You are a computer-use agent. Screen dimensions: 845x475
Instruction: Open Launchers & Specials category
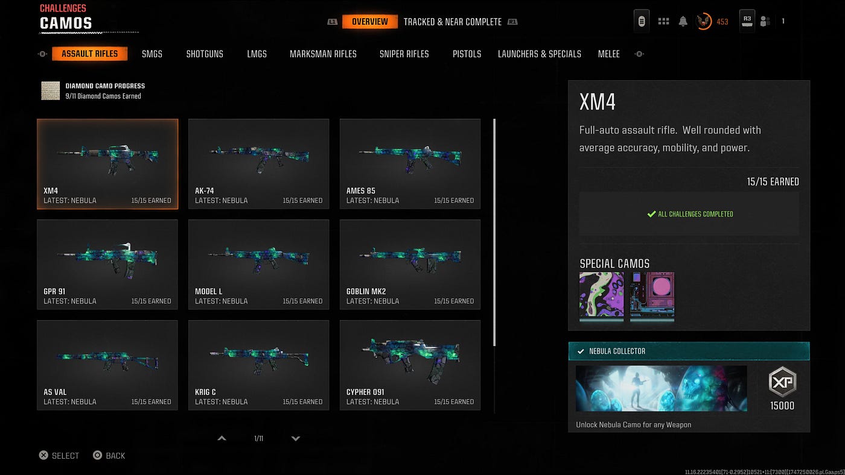(x=540, y=54)
